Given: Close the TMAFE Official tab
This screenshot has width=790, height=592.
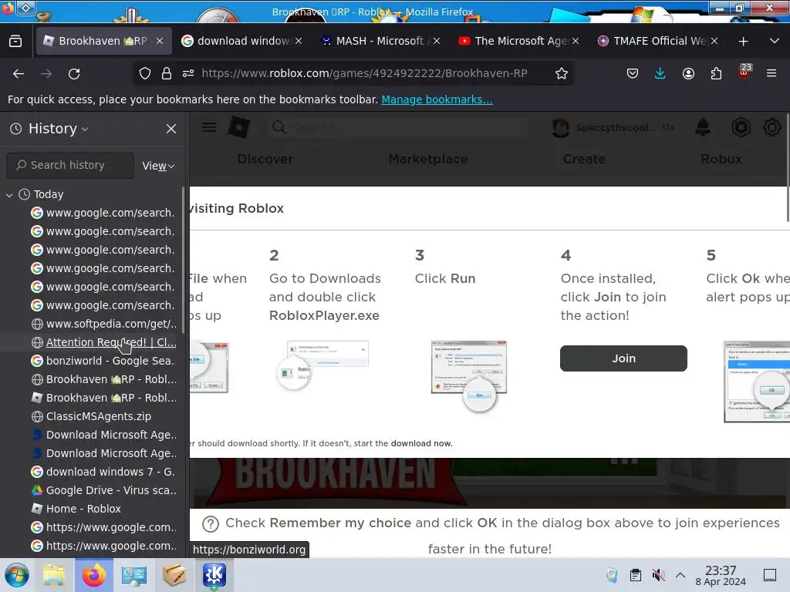Looking at the screenshot, I should [714, 41].
